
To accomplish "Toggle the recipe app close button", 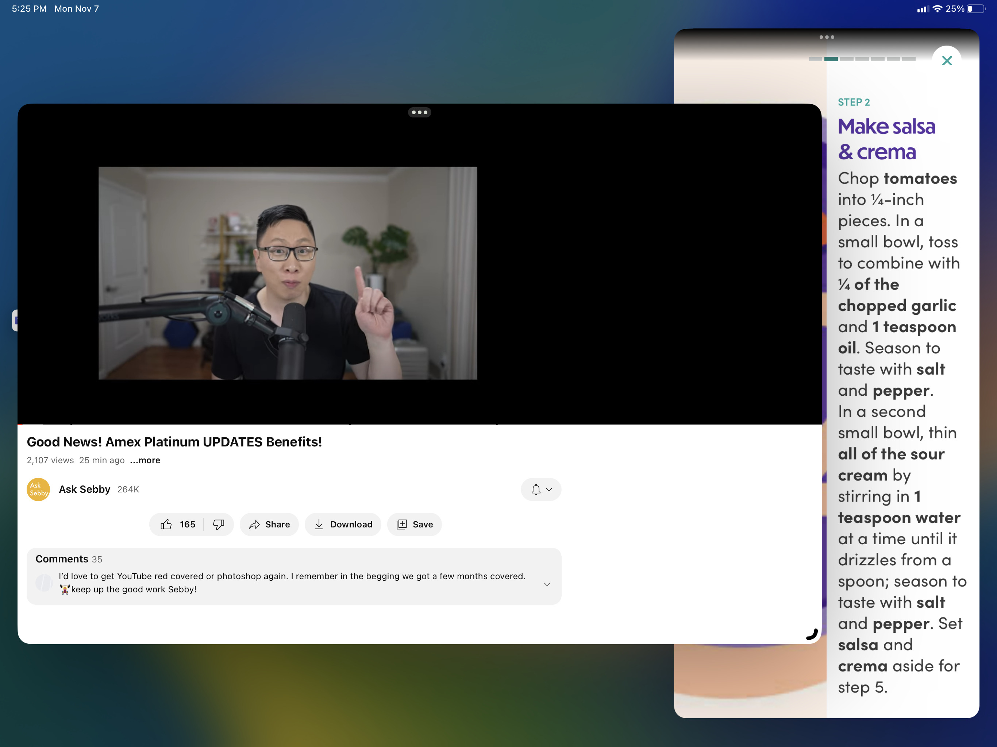I will tap(947, 61).
